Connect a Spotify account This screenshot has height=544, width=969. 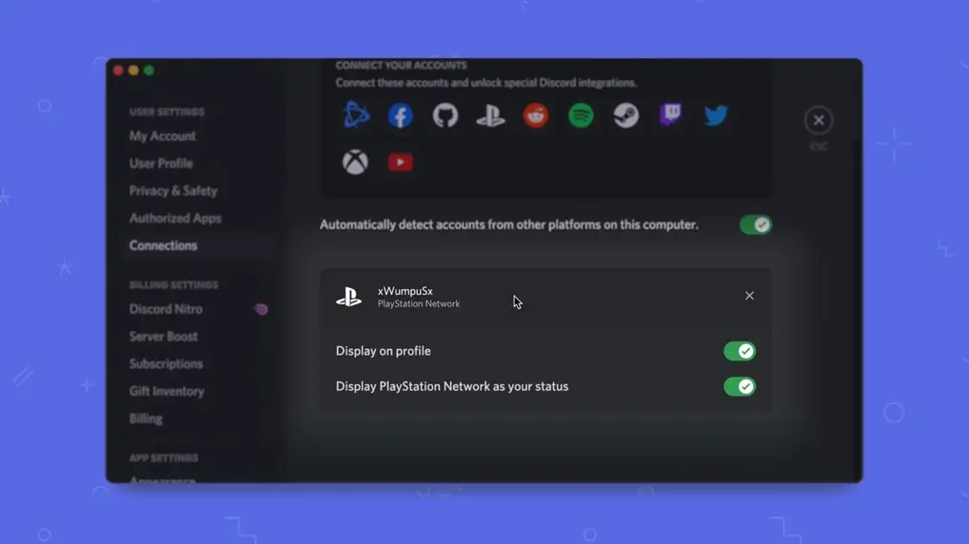click(x=581, y=115)
